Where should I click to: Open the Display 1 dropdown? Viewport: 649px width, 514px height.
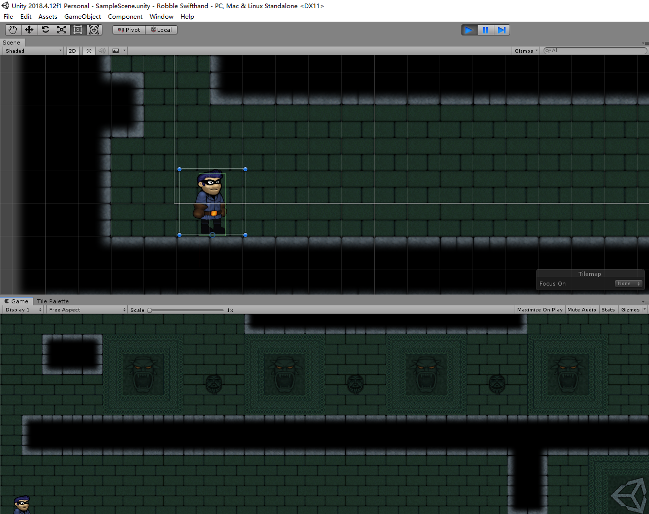tap(23, 309)
